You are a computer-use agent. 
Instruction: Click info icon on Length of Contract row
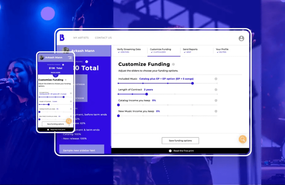(216, 90)
